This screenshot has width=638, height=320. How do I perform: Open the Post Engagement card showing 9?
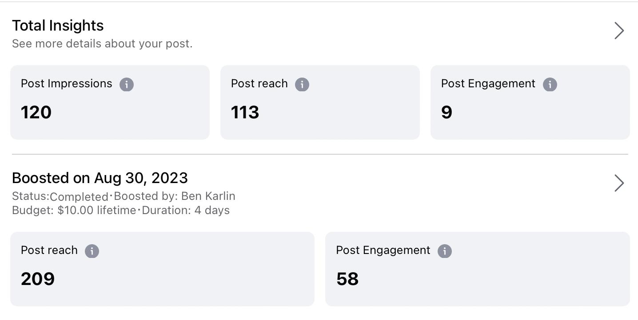[x=530, y=102]
